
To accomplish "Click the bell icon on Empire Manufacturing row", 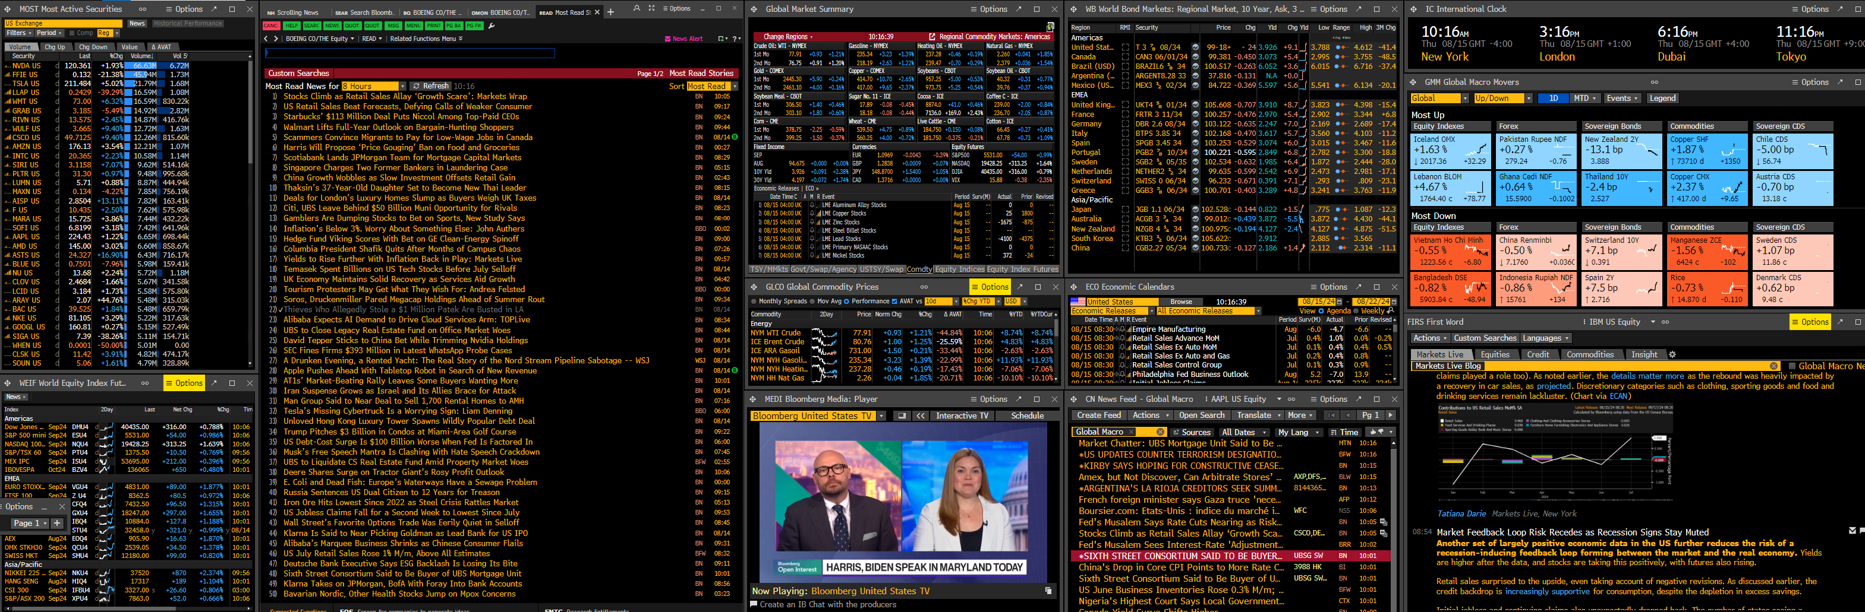I will [1124, 329].
